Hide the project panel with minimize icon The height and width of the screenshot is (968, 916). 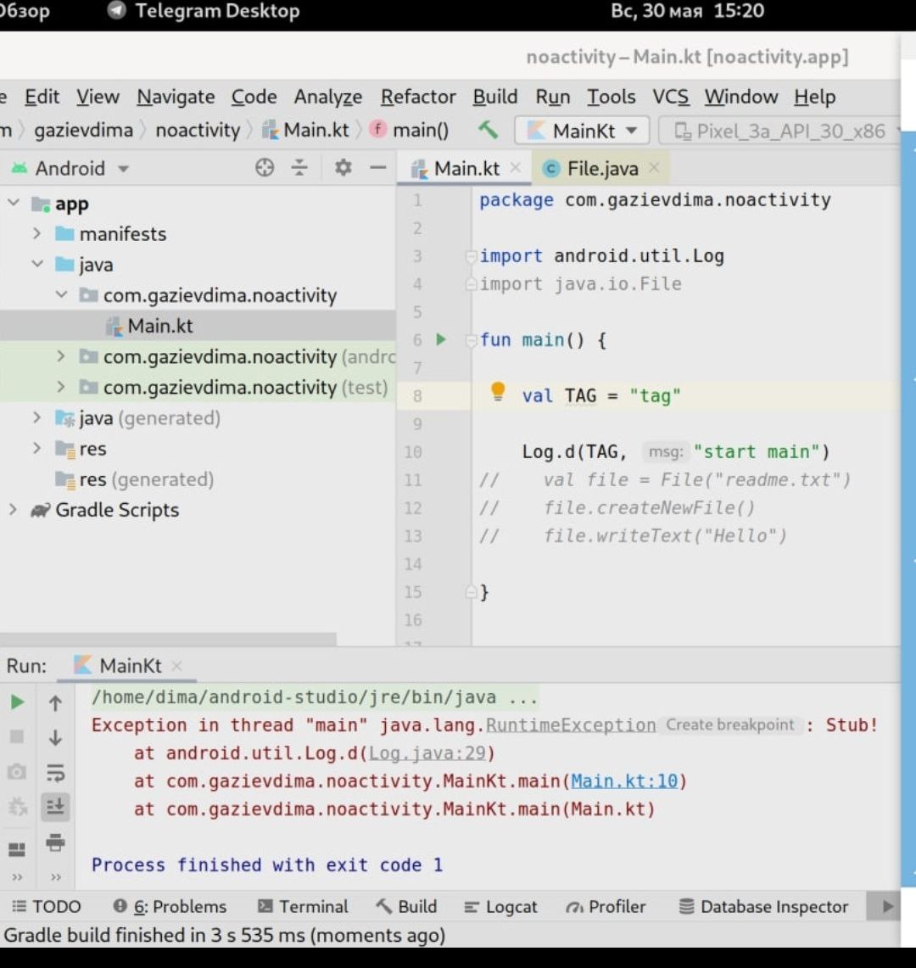click(x=378, y=168)
